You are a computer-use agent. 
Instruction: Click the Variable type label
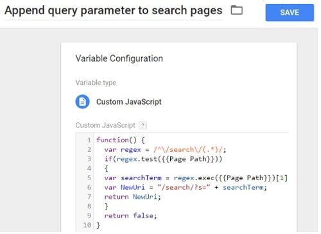coord(96,83)
